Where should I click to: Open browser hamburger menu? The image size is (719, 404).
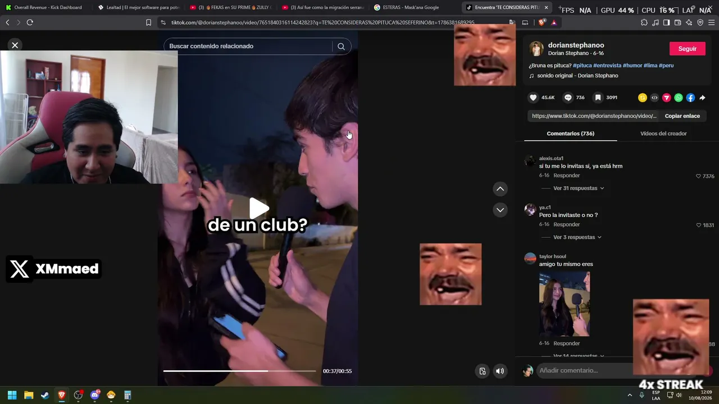(712, 22)
